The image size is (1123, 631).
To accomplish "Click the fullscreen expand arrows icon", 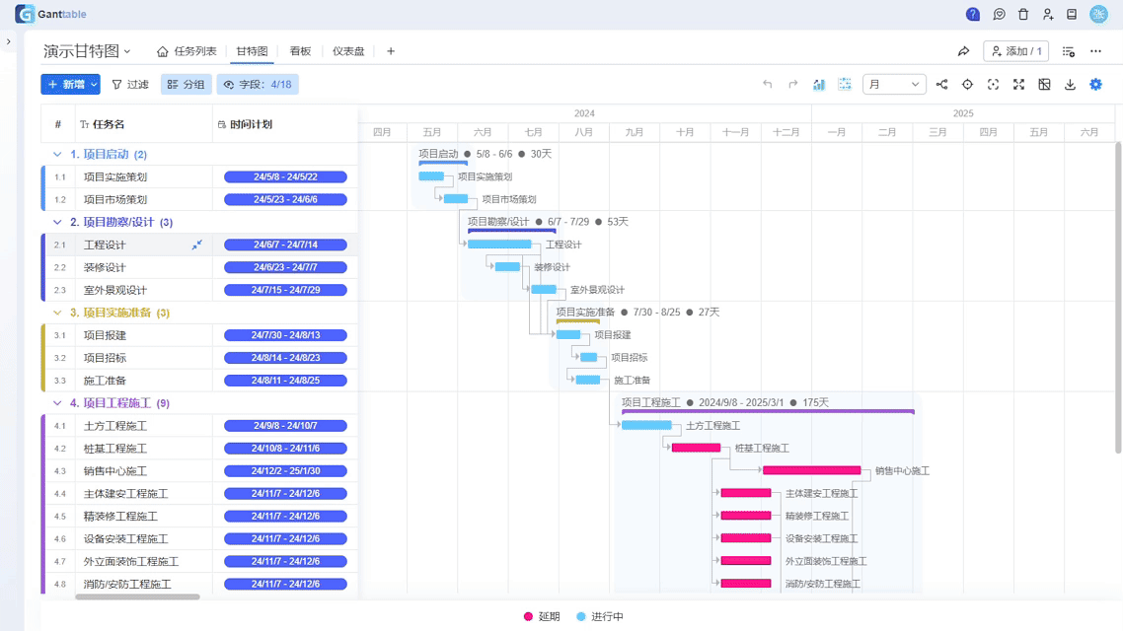I will (1018, 85).
